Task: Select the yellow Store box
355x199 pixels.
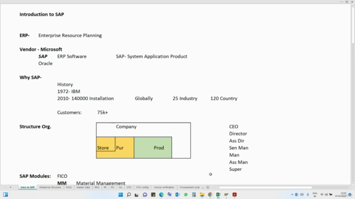Action: (x=105, y=144)
